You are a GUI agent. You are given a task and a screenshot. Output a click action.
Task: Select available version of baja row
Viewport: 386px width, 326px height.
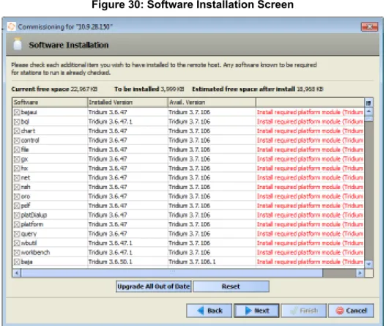[x=192, y=262]
